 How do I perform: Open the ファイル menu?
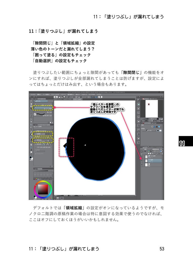click(x=33, y=94)
